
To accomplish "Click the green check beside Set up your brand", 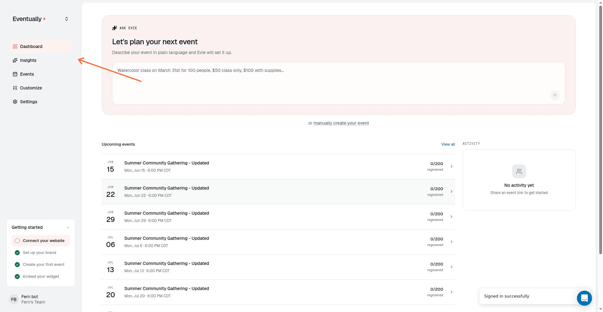I will coord(17,253).
